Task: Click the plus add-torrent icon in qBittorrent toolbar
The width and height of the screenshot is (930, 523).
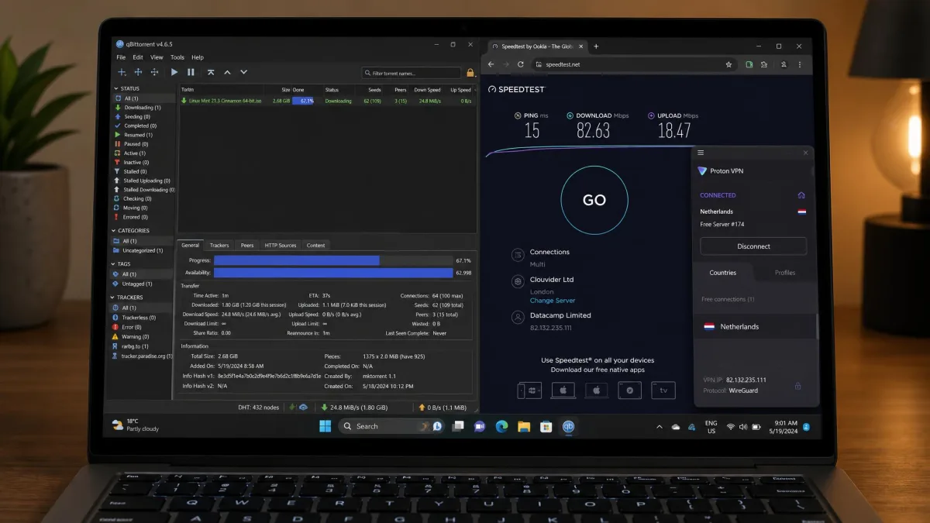Action: 122,72
